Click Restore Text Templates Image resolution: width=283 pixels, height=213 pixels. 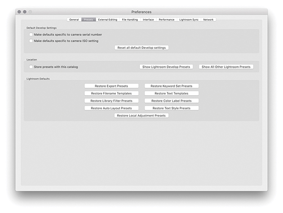tap(172, 93)
